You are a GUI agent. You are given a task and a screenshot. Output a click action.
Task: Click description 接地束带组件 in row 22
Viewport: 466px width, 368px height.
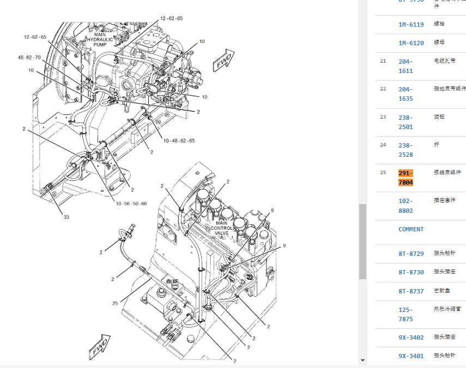pyautogui.click(x=450, y=88)
